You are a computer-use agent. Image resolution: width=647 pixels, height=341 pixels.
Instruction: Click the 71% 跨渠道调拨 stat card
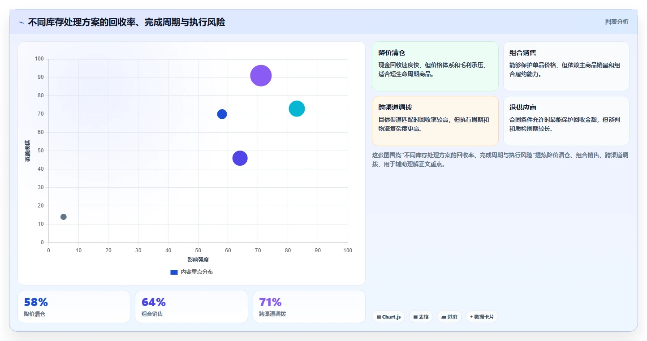pos(309,306)
